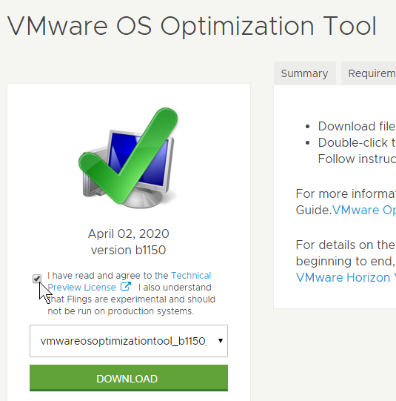Expand the download file dropdown arrow
This screenshot has width=396, height=401.
tap(221, 341)
